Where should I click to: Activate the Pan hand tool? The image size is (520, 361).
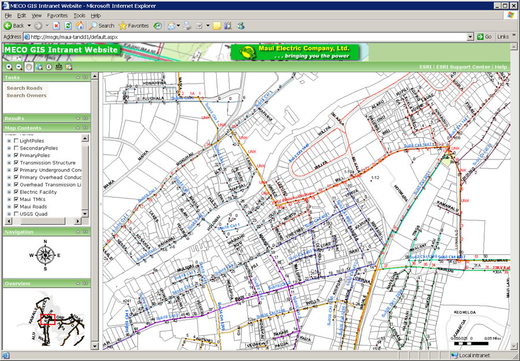tap(29, 67)
